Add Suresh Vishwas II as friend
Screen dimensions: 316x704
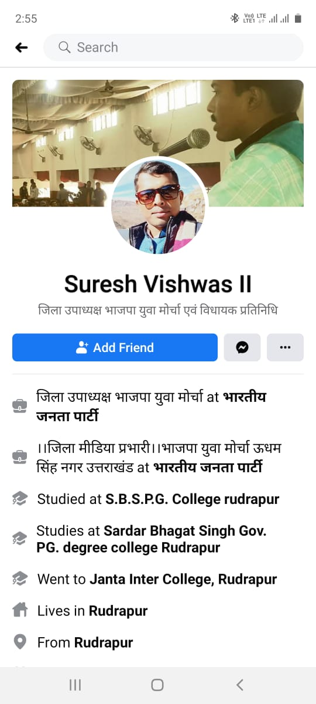(115, 347)
